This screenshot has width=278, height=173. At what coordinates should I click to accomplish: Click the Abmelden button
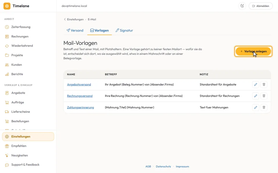(260, 6)
